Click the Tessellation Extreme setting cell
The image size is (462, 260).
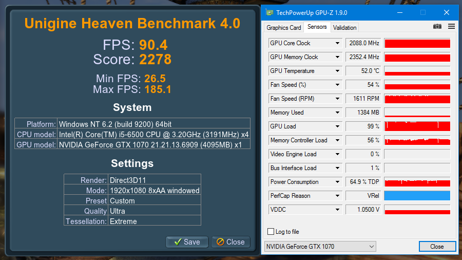tap(155, 221)
